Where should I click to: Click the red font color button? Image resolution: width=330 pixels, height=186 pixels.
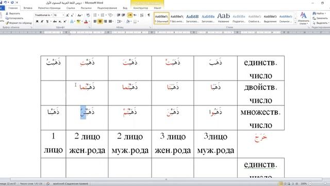click(x=87, y=21)
